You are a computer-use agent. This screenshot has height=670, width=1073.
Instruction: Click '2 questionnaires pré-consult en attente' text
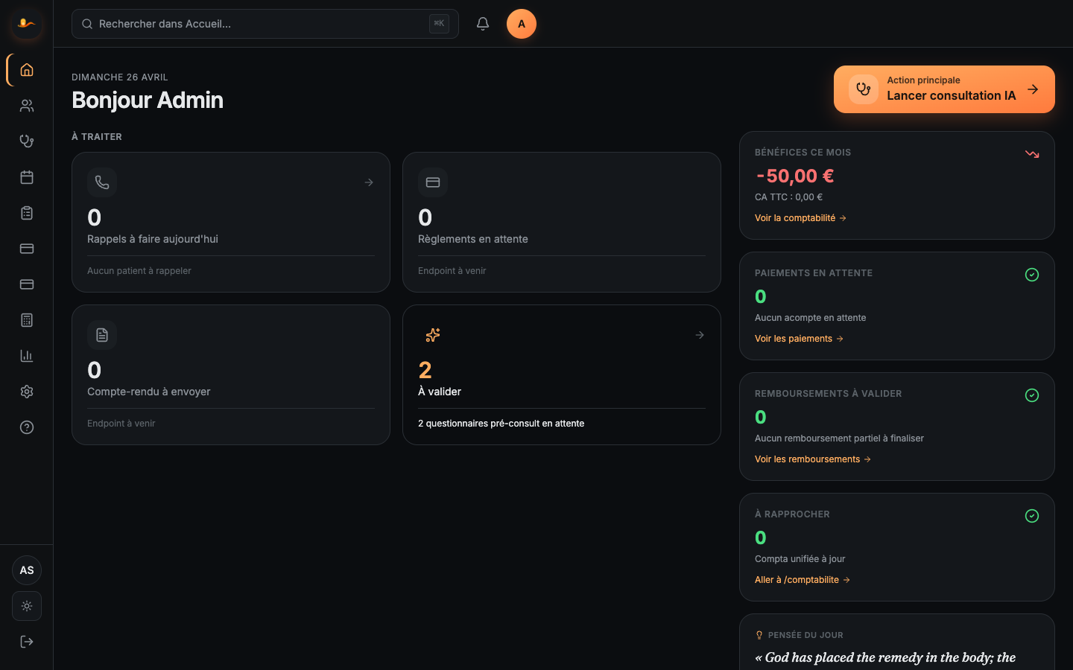[x=501, y=424]
